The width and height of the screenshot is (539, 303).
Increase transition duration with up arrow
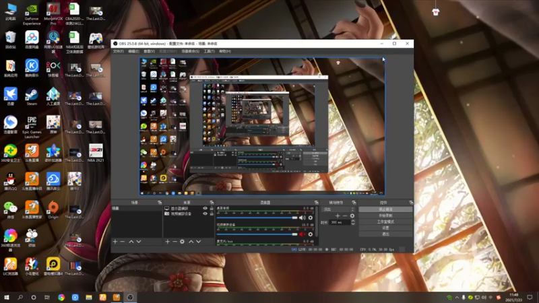pyautogui.click(x=352, y=221)
